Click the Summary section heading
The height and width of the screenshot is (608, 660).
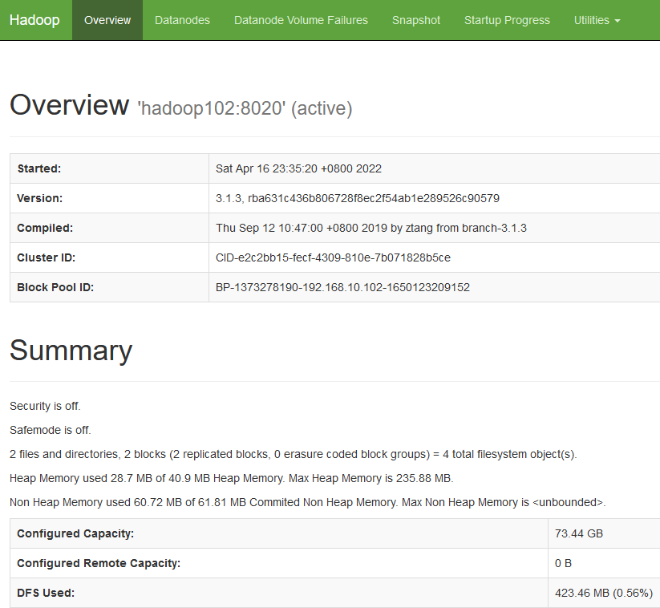click(71, 351)
